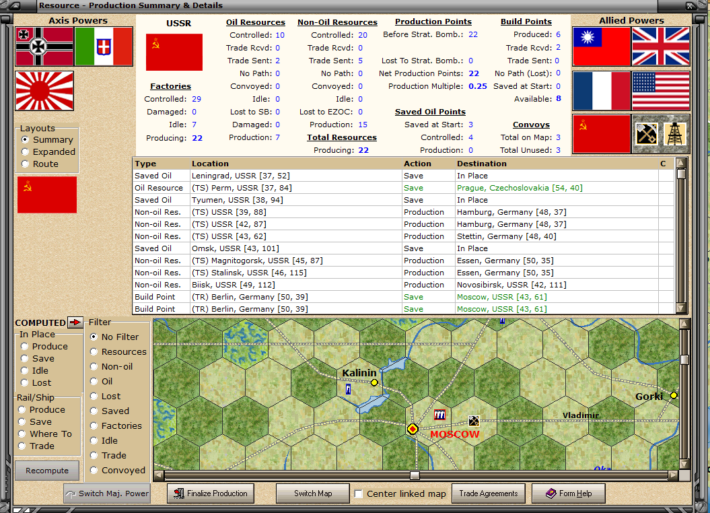Click the large USSR flag in summary header
This screenshot has width=710, height=513.
[x=174, y=52]
